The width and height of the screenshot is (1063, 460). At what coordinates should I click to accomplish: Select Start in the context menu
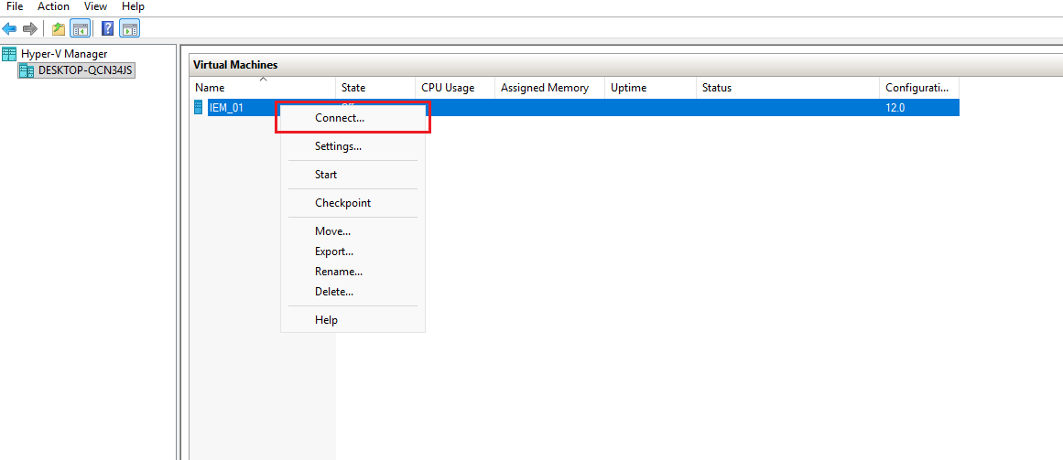coord(326,175)
